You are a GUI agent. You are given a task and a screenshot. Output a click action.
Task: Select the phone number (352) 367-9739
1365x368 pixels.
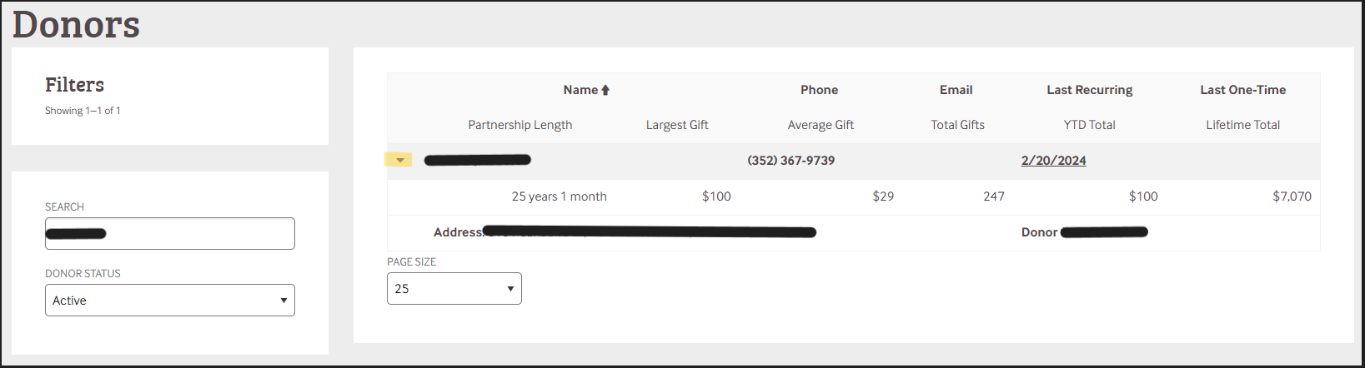(x=790, y=161)
